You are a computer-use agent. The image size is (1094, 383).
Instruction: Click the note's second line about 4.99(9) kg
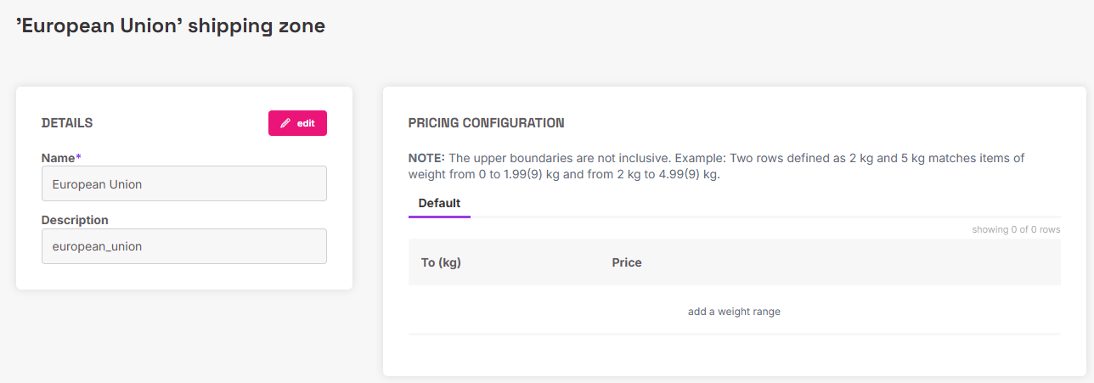pyautogui.click(x=564, y=174)
